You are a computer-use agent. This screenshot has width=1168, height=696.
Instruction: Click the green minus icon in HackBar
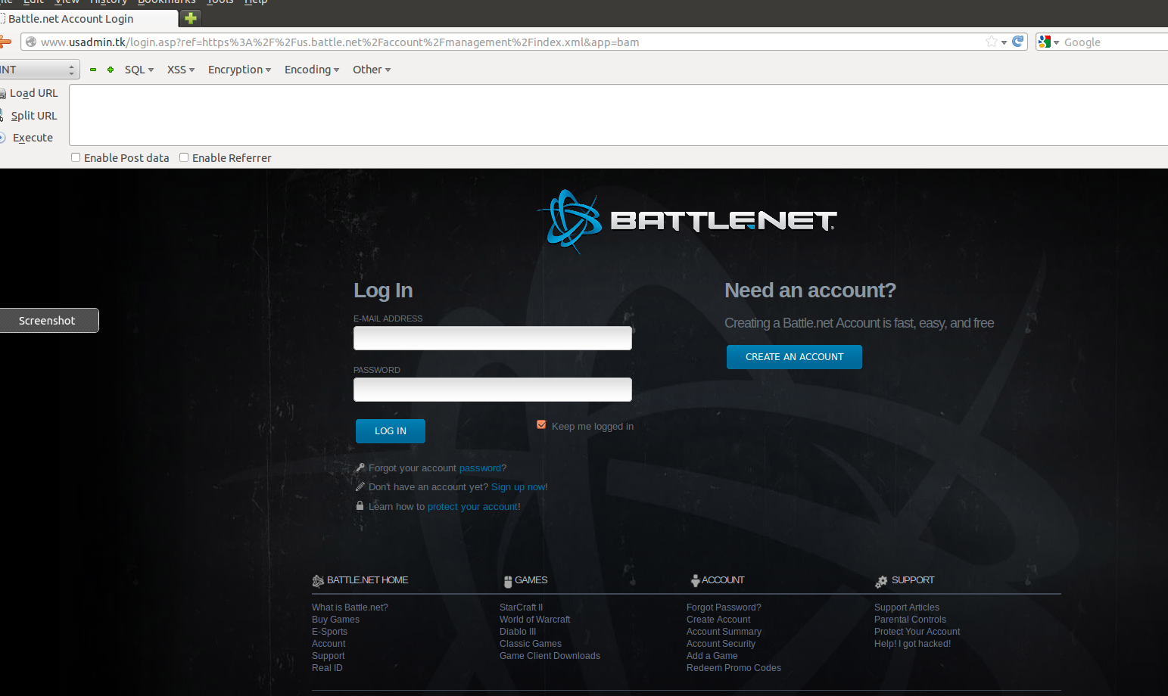click(93, 70)
